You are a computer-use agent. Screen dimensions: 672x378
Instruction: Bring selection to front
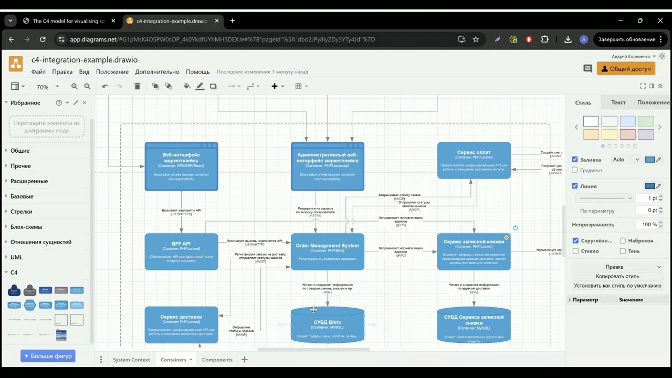point(155,87)
